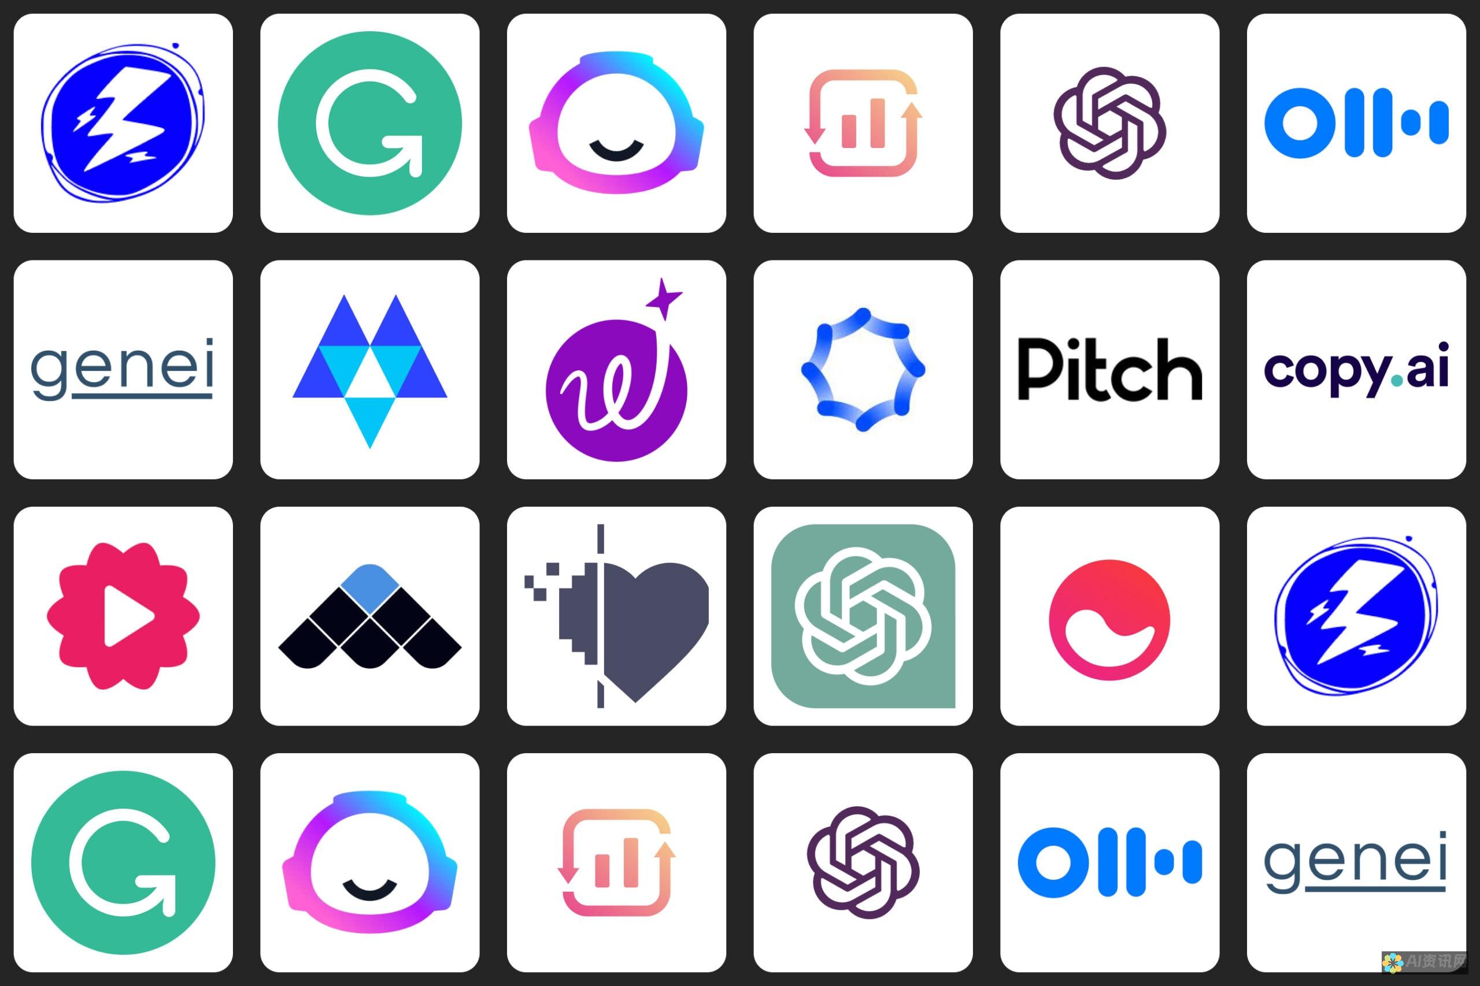Click the blue lightning bolt icon

tap(124, 124)
